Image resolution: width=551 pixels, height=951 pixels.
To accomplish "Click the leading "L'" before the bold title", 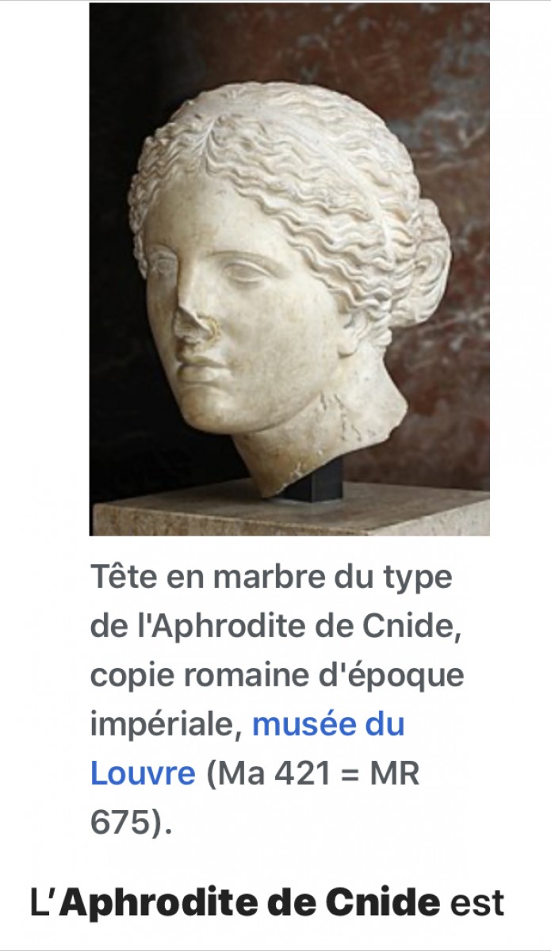I will [x=44, y=903].
